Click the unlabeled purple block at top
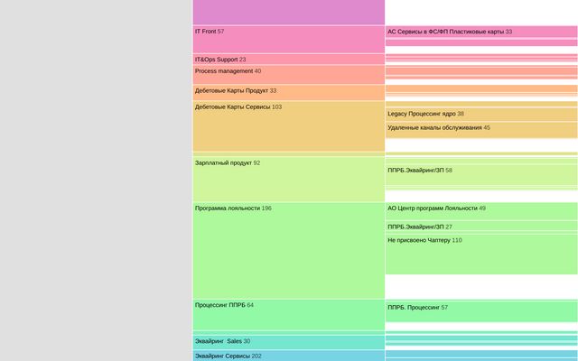The height and width of the screenshot is (361, 578). 288,12
